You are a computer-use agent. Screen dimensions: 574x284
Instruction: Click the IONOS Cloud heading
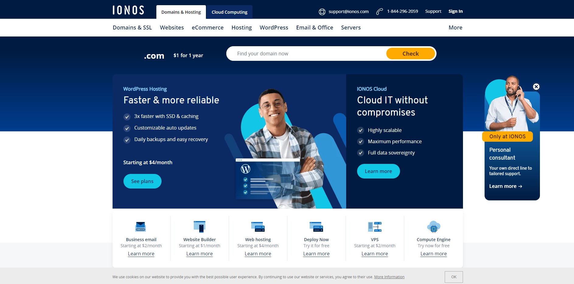372,89
